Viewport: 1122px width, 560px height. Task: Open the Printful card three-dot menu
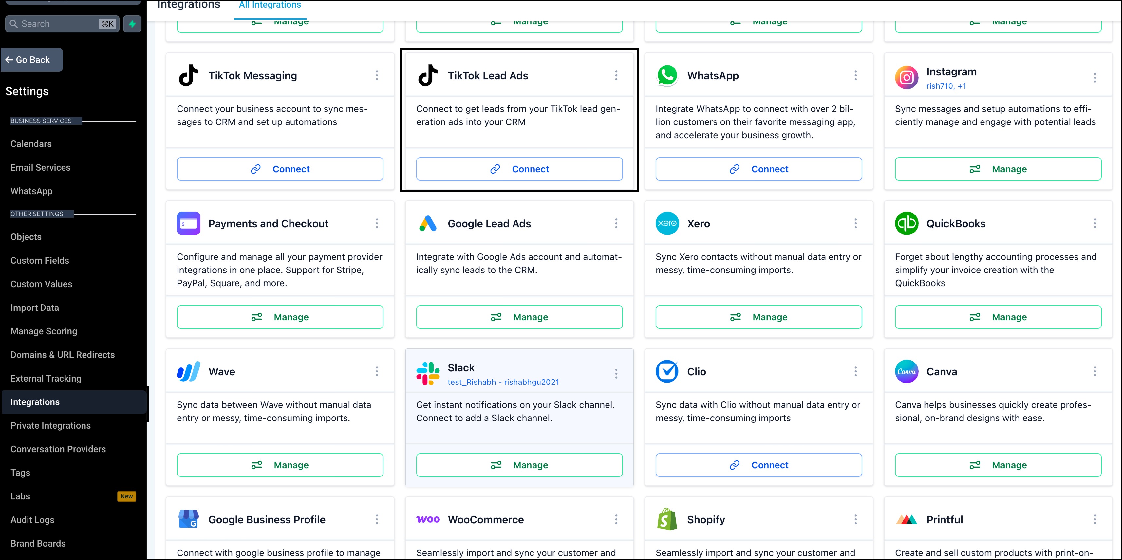(x=1094, y=519)
